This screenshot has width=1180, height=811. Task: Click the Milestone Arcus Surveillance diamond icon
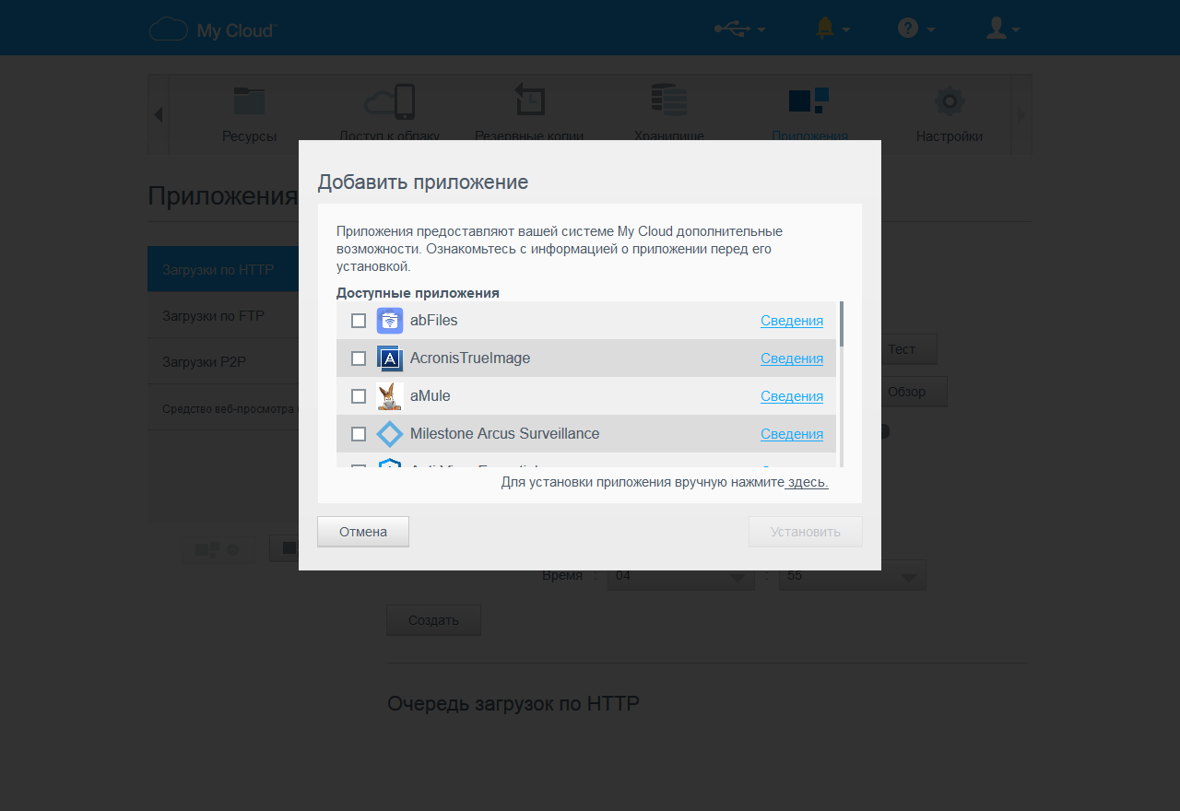tap(390, 434)
